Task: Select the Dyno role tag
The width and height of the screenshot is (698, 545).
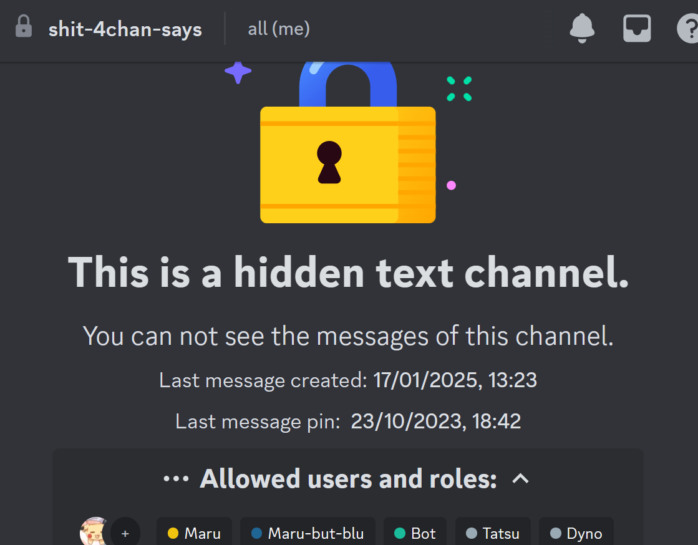Action: pyautogui.click(x=576, y=532)
